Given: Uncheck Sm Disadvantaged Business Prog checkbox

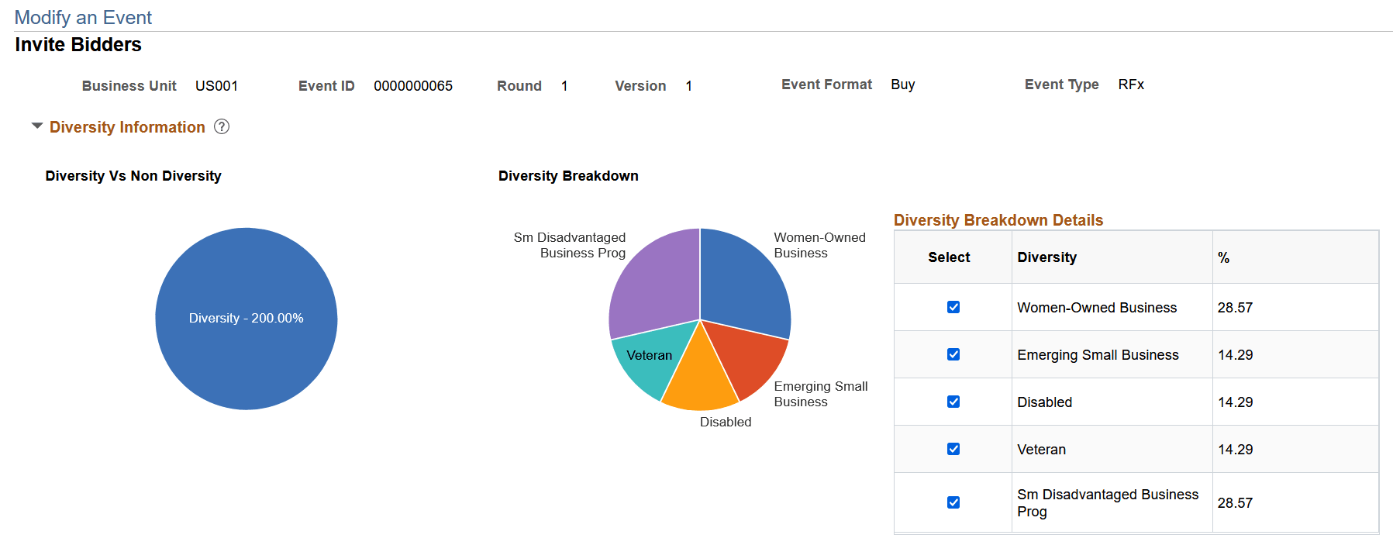Looking at the screenshot, I should pyautogui.click(x=953, y=502).
